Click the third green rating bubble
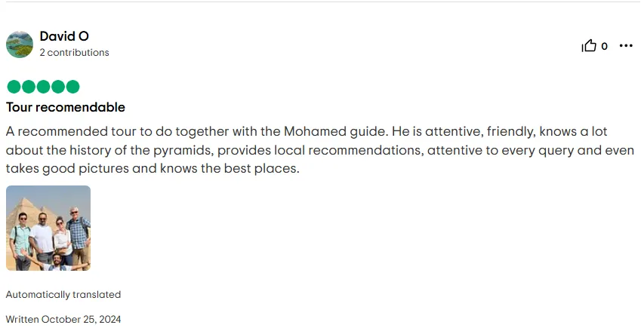Image resolution: width=641 pixels, height=328 pixels. [x=43, y=87]
